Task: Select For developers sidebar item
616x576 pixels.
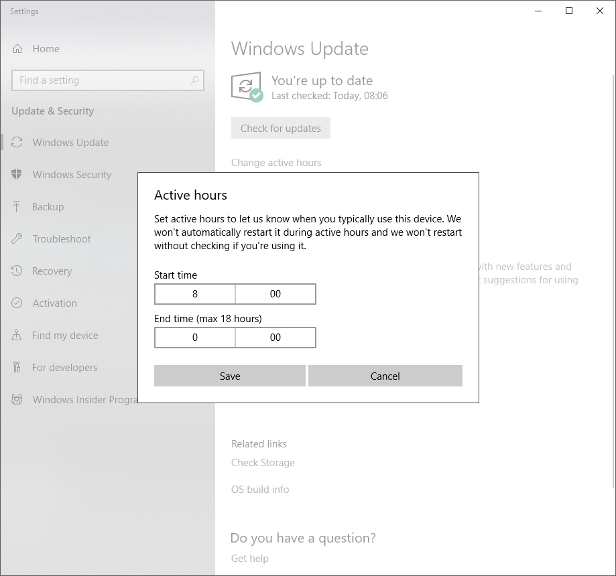Action: point(69,368)
